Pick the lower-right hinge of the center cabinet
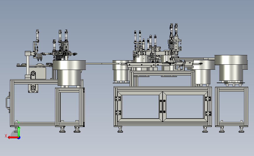254x156 pixels. click(208, 114)
